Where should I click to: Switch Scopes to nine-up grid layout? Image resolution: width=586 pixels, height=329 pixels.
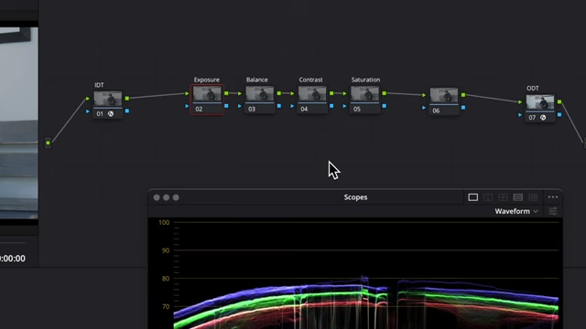(533, 197)
